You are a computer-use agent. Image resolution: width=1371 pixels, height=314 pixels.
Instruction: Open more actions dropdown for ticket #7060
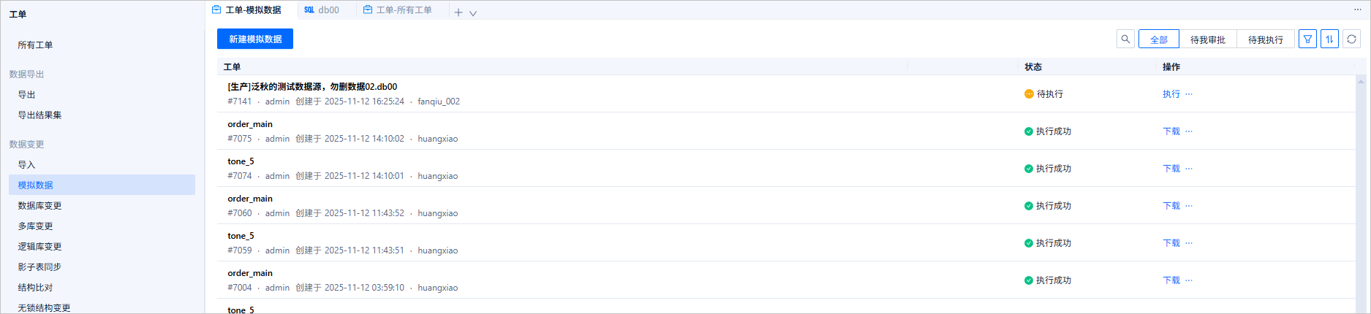pyautogui.click(x=1189, y=206)
